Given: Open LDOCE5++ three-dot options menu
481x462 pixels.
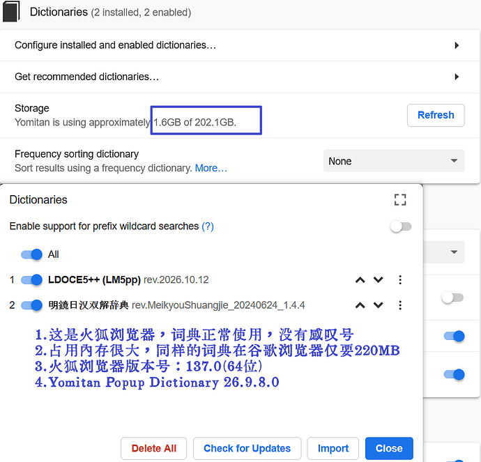Looking at the screenshot, I should coord(400,280).
